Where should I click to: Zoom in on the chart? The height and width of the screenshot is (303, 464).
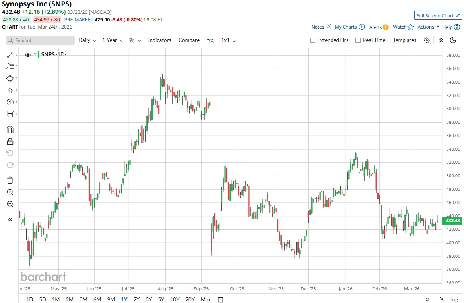(x=10, y=192)
